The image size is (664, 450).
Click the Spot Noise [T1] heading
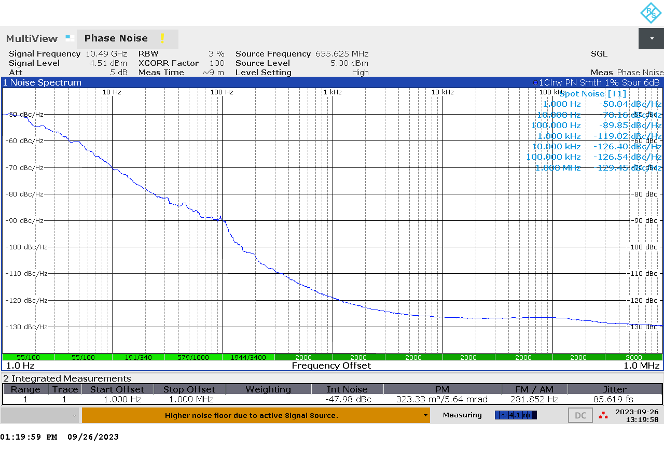click(592, 94)
